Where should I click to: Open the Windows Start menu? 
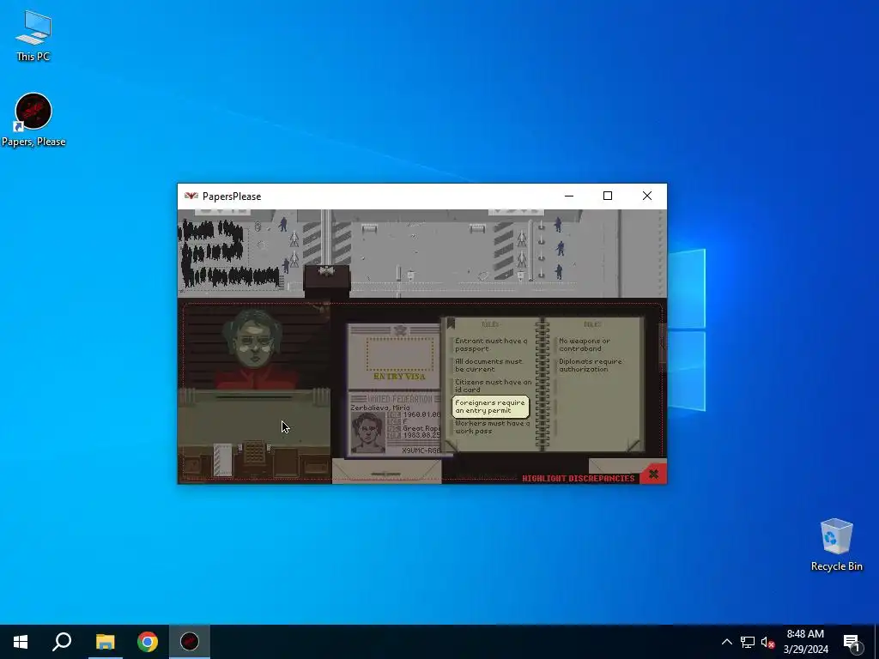[x=21, y=642]
